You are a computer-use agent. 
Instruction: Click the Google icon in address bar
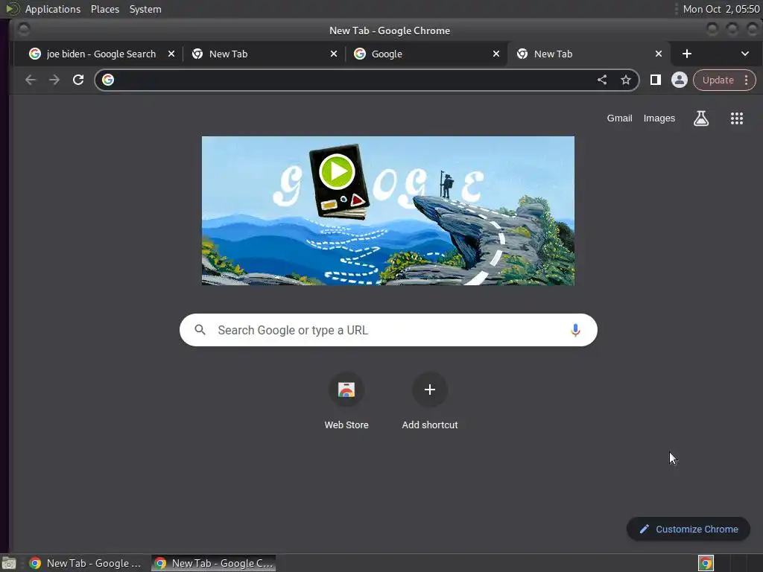[108, 80]
